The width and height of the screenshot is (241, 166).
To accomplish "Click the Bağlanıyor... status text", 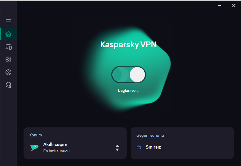I will coord(129,90).
